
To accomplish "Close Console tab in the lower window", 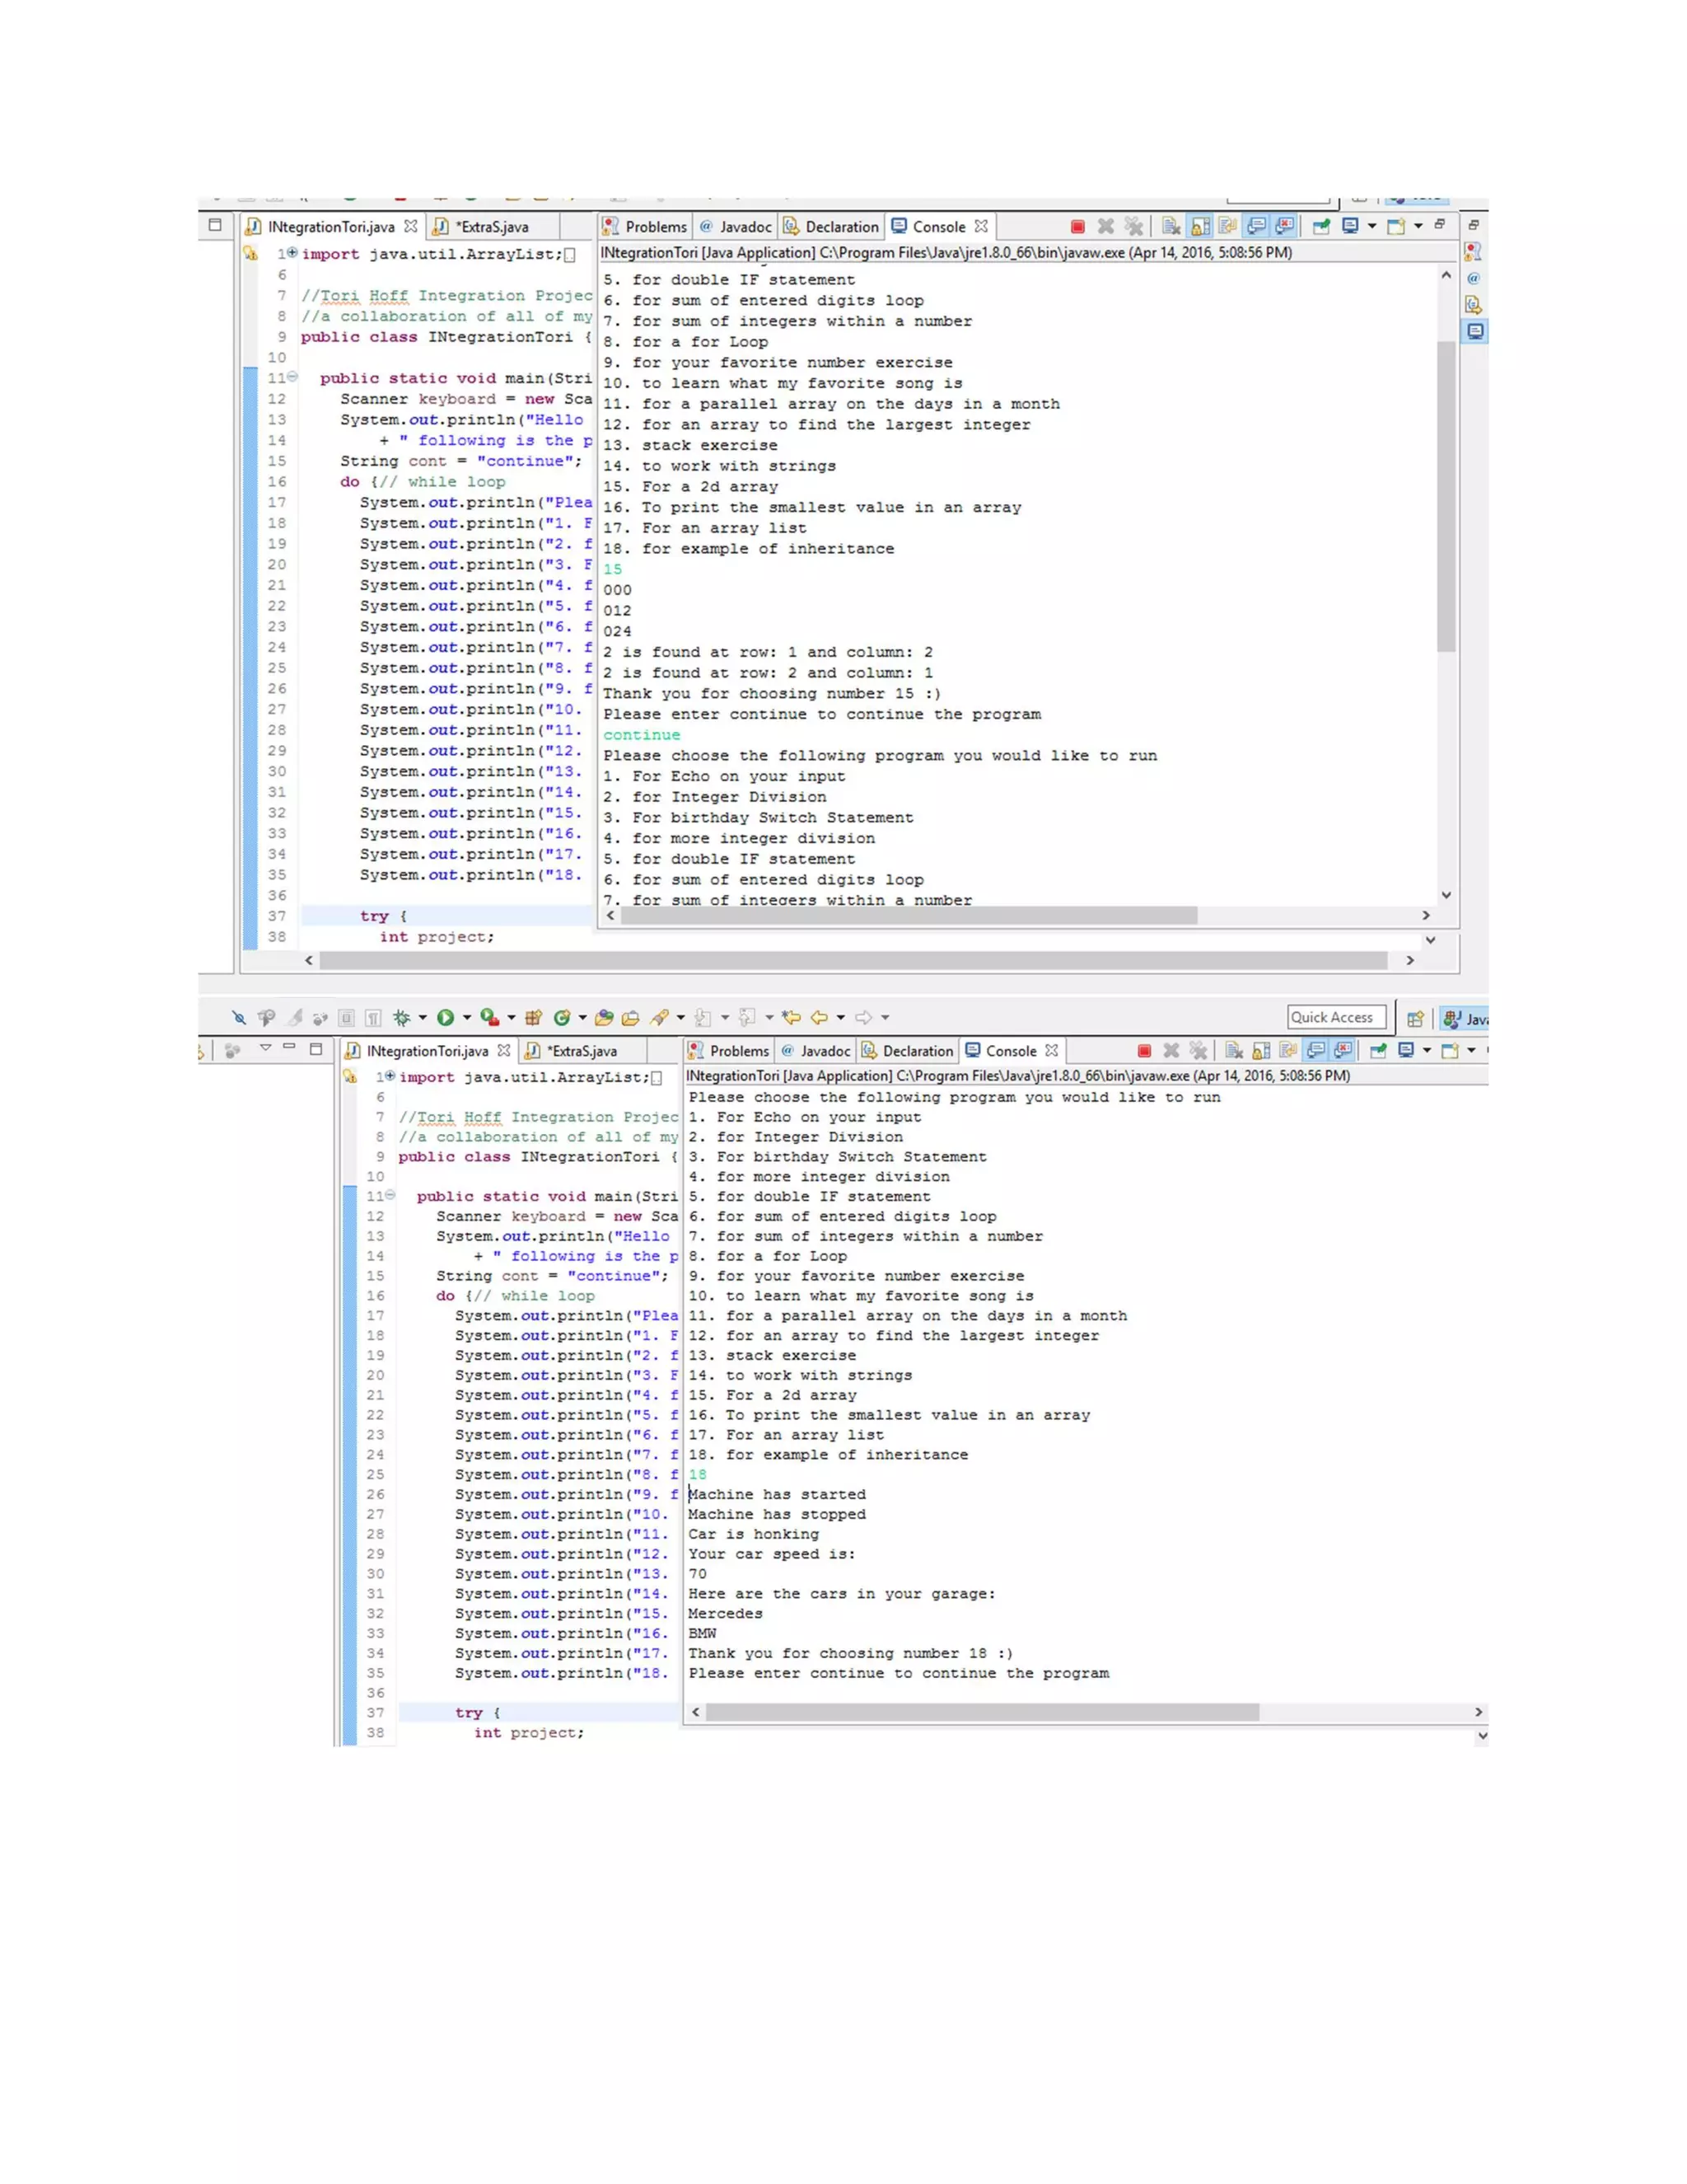I will tap(1051, 1050).
